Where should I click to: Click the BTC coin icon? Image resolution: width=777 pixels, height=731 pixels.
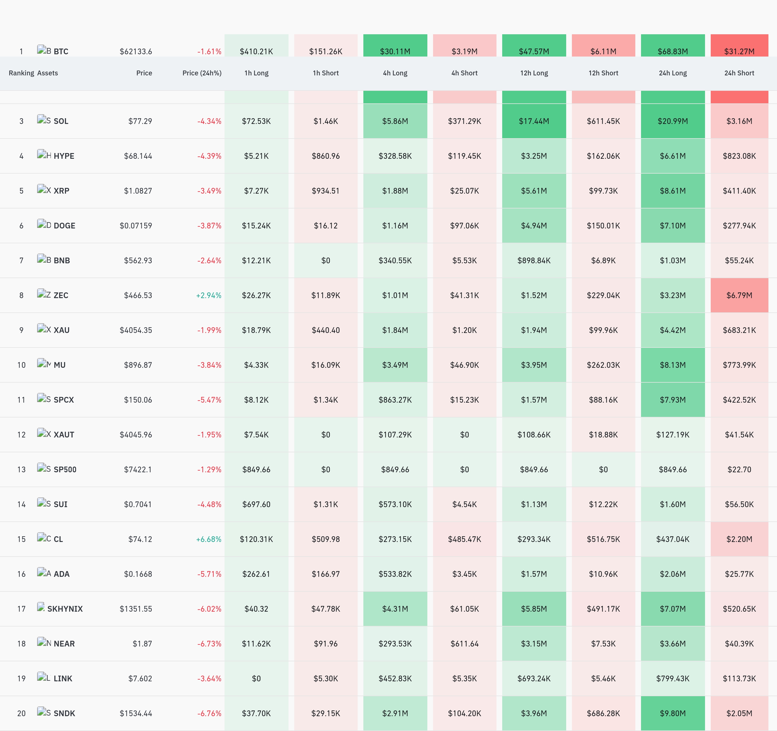tap(44, 51)
